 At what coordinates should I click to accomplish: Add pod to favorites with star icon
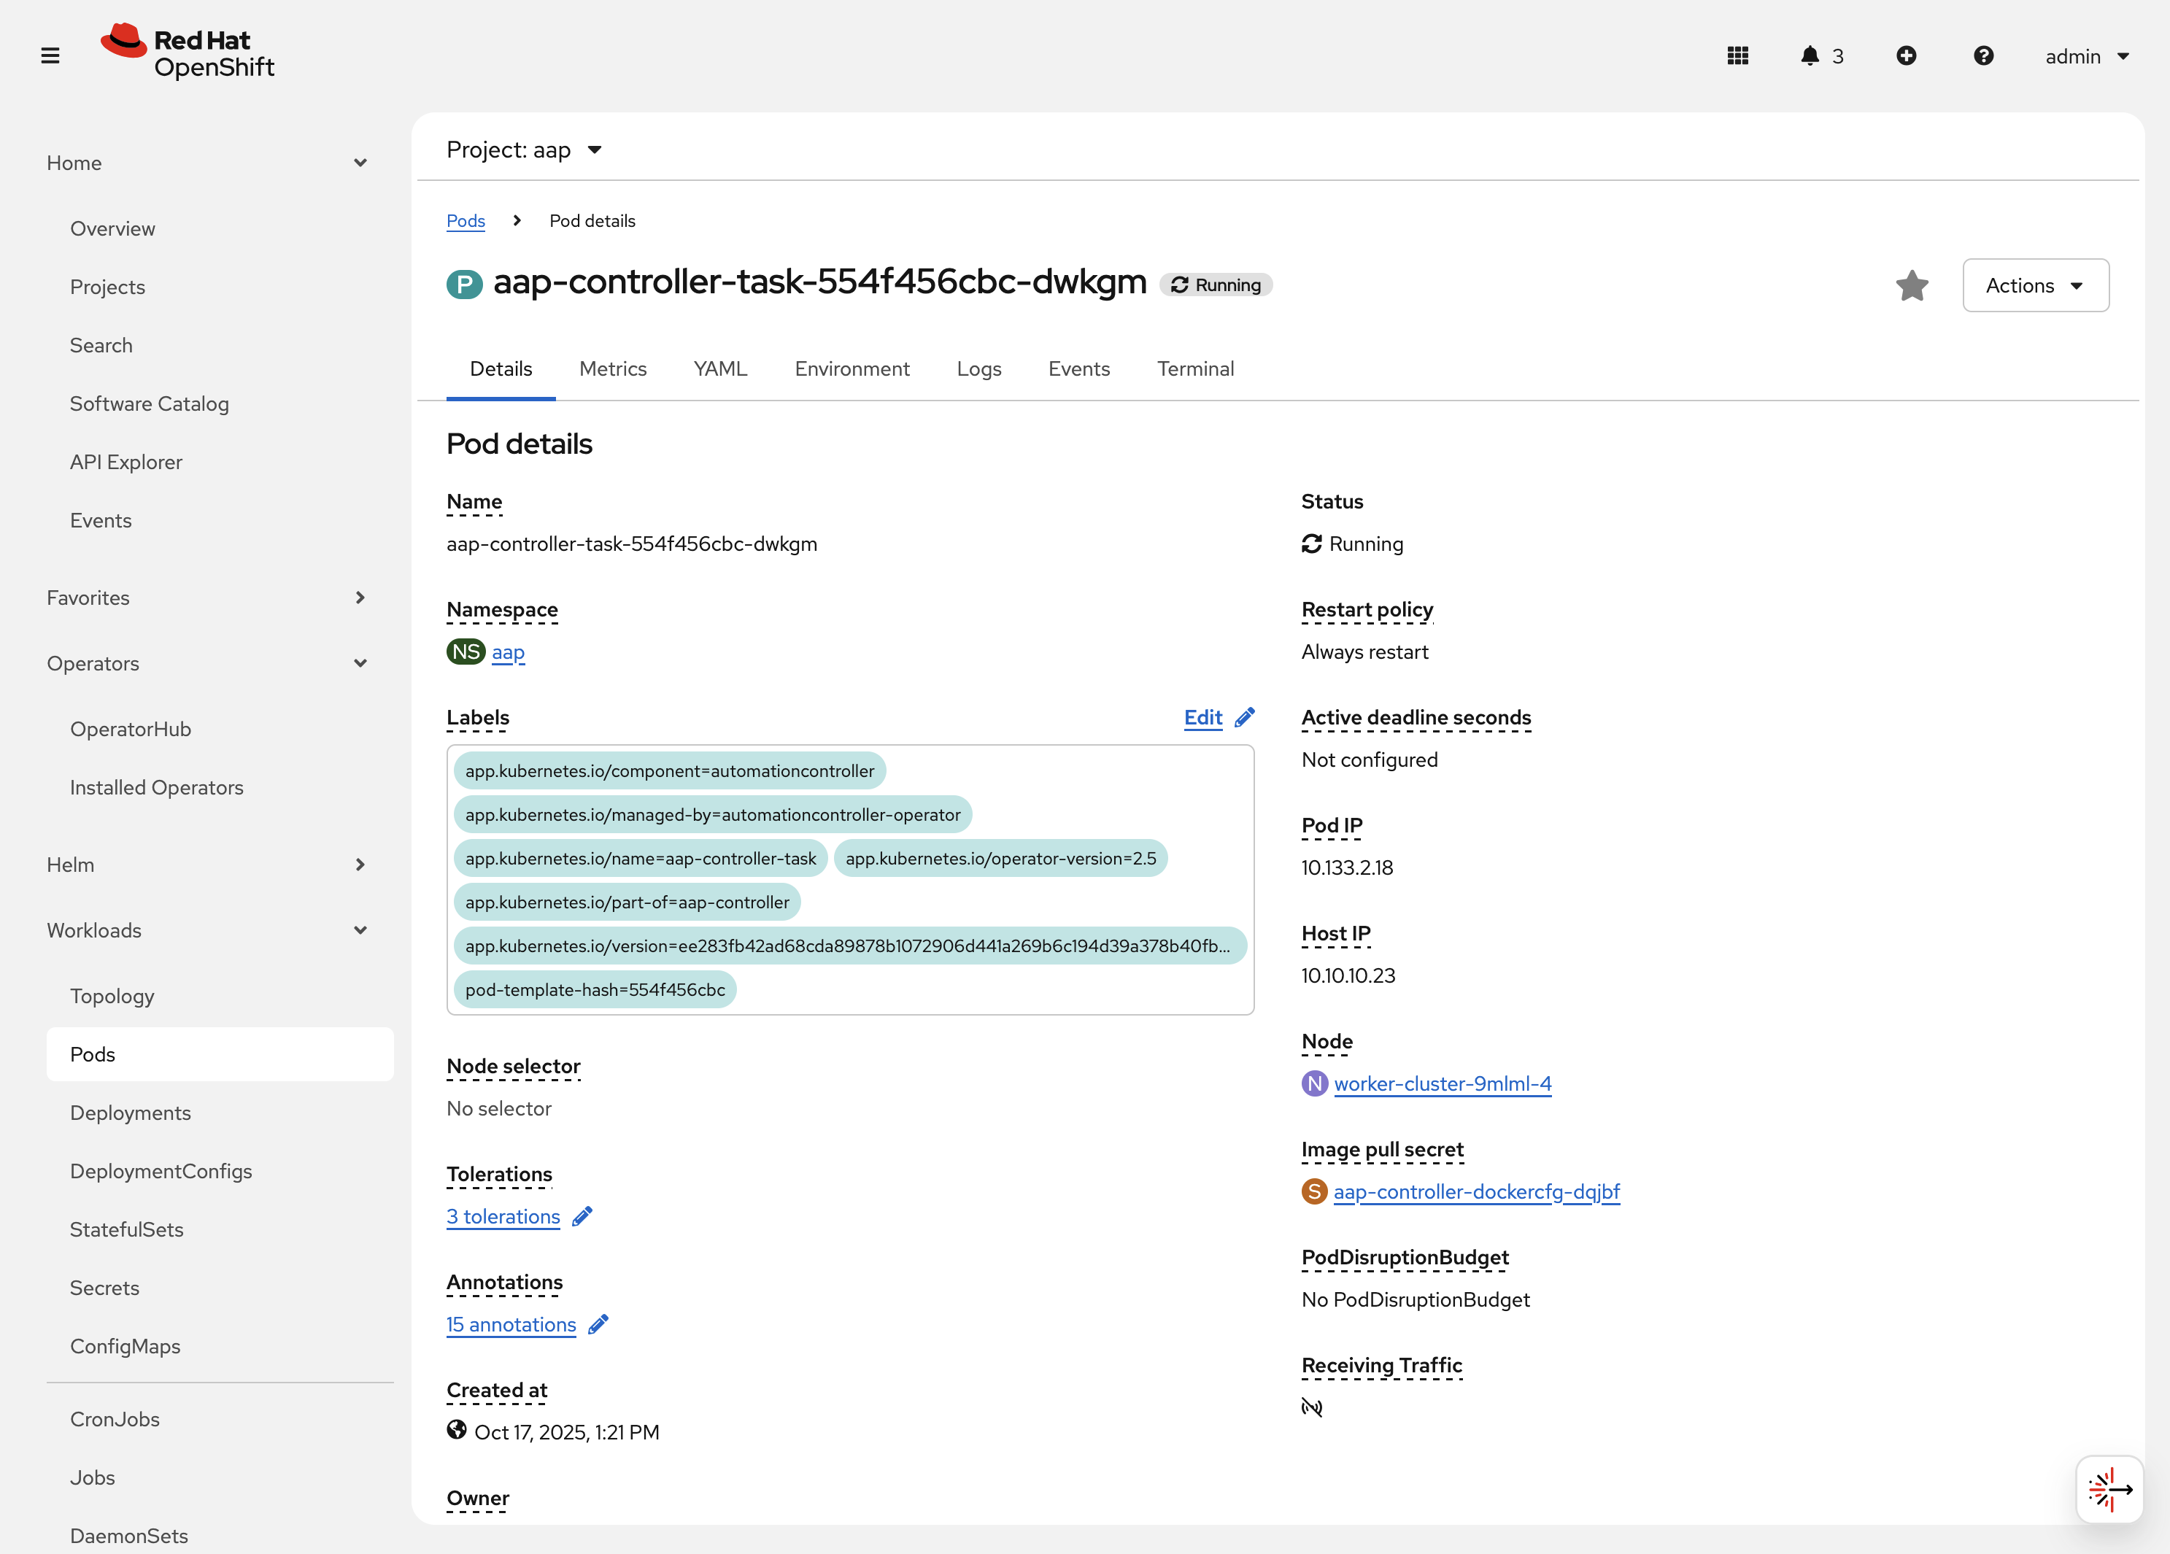(x=1912, y=285)
